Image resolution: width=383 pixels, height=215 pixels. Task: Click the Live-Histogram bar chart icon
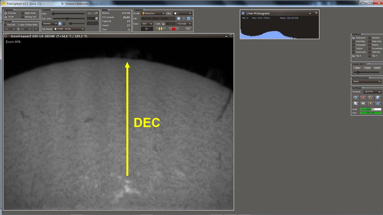(x=243, y=13)
